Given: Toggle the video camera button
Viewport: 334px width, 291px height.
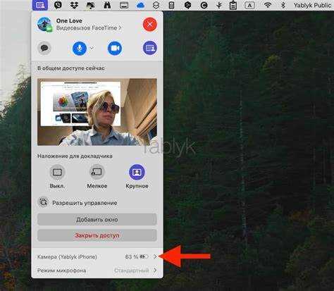Looking at the screenshot, I should click(x=115, y=49).
